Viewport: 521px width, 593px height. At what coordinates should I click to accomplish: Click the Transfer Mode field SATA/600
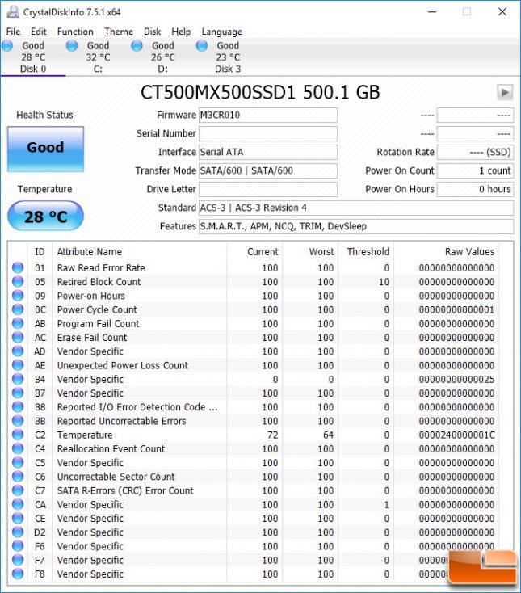[268, 170]
